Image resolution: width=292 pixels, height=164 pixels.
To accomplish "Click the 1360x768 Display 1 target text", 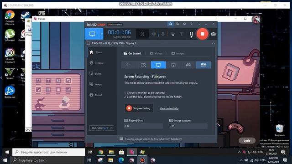I will [114, 43].
